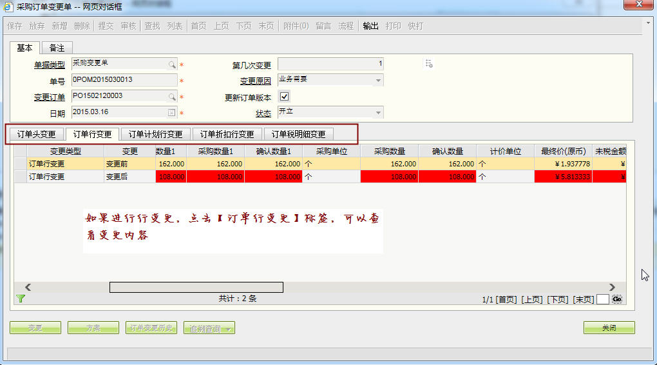Open the 订单折扣行变更 tab
657x365 pixels.
point(227,134)
